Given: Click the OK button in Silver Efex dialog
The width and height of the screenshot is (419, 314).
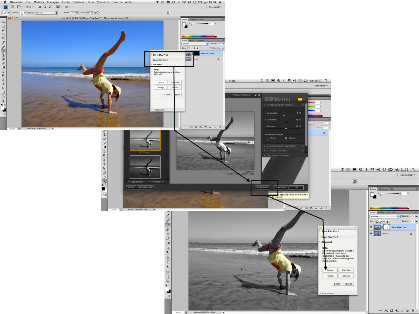Looking at the screenshot, I should tap(296, 187).
